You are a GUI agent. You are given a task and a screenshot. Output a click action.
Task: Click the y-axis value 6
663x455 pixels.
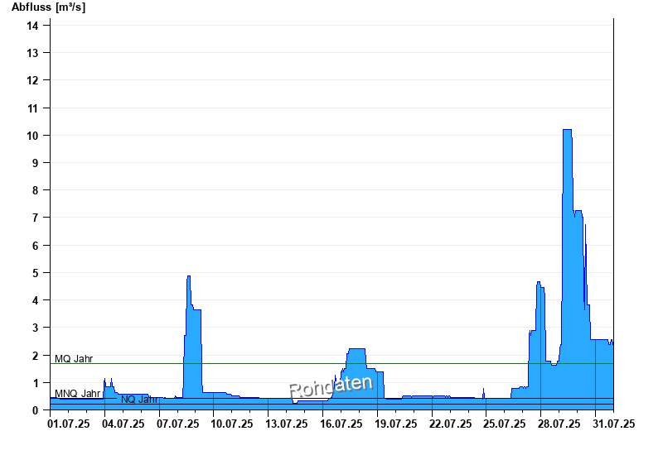(x=35, y=246)
